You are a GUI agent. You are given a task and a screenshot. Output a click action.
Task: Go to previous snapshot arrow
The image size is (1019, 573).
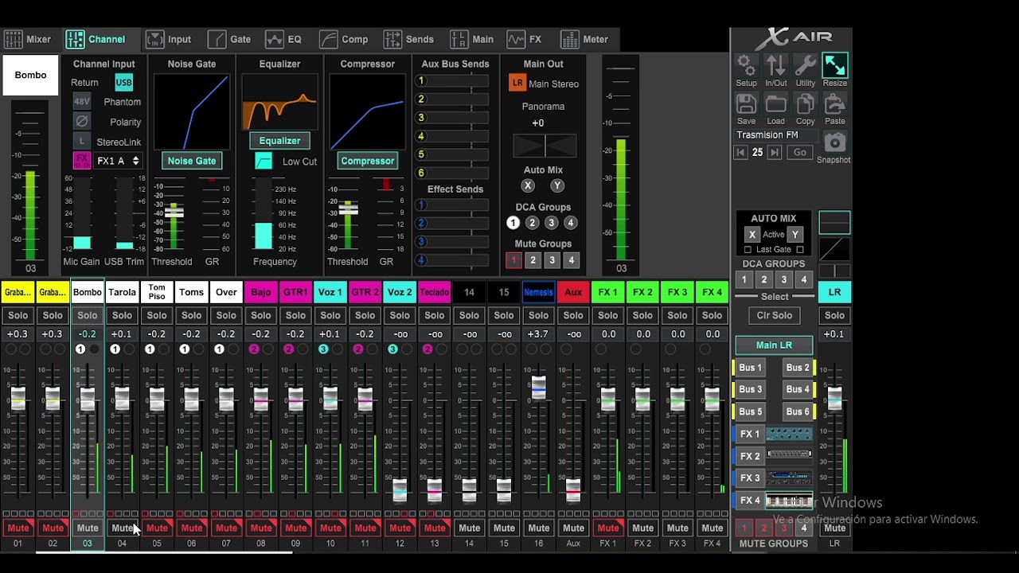click(740, 152)
